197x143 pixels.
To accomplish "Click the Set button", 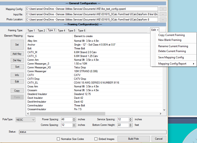I will (17, 44).
